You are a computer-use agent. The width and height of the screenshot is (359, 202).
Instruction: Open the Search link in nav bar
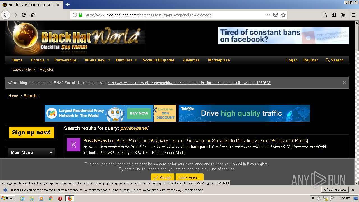click(335, 60)
